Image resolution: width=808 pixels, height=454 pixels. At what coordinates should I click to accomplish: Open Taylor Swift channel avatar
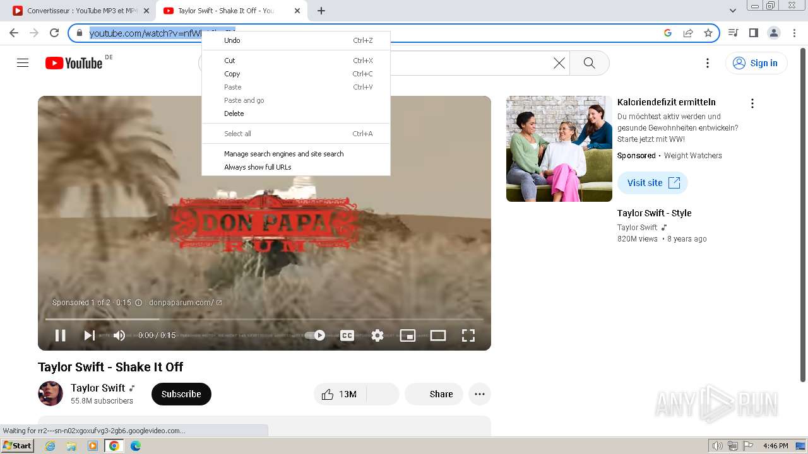(50, 393)
